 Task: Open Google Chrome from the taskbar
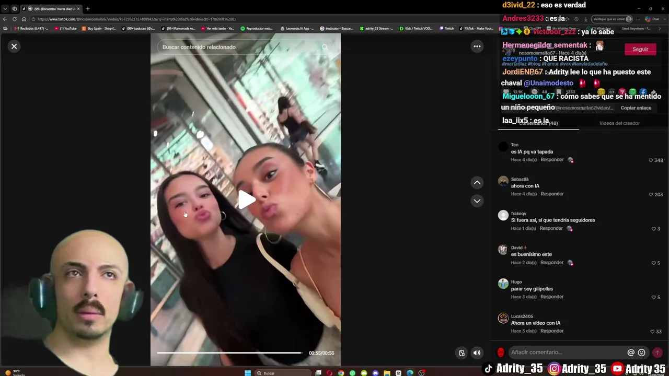pos(341,373)
